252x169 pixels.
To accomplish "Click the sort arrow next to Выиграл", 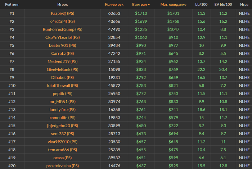I will coord(149,5).
